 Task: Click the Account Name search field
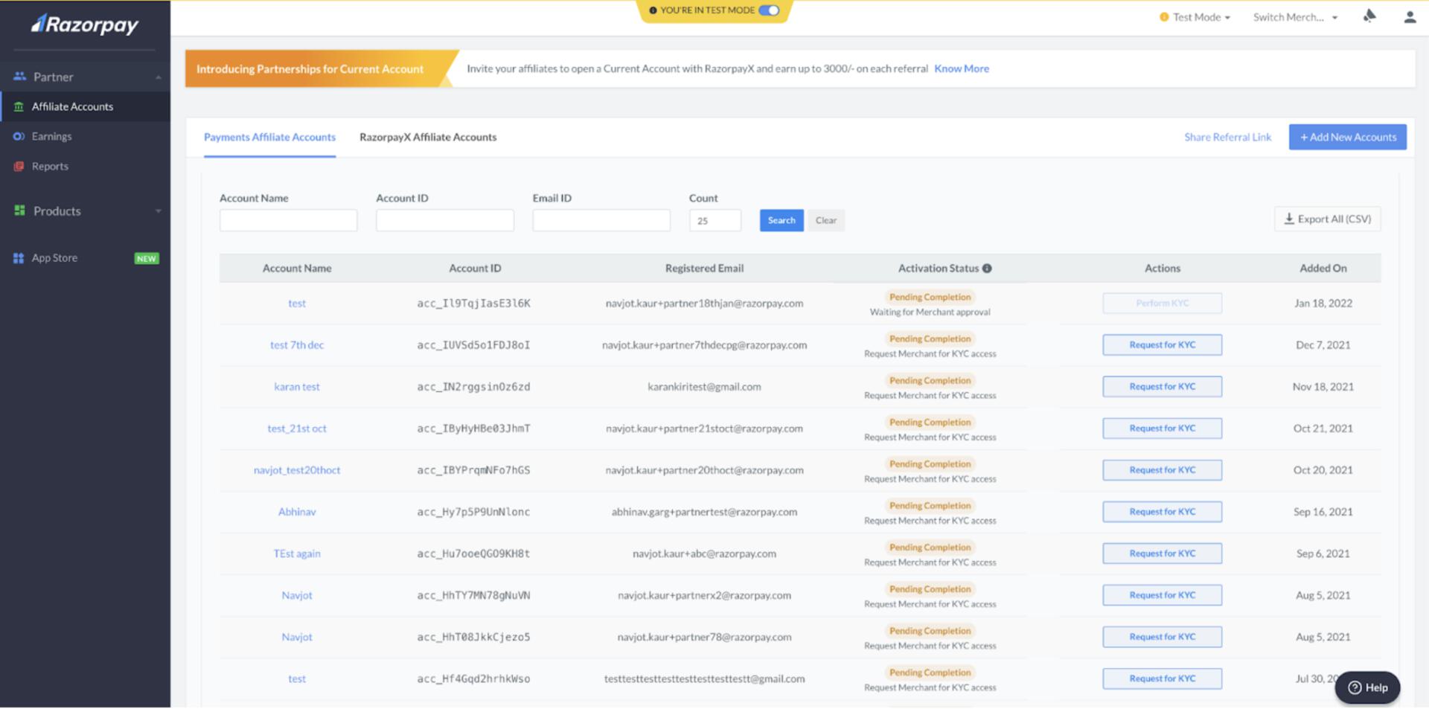click(288, 220)
